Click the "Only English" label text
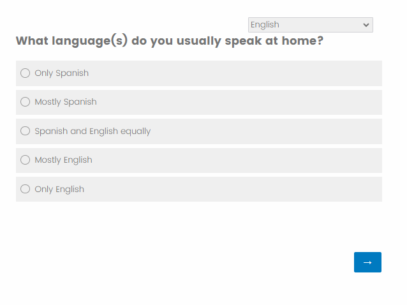 (59, 190)
